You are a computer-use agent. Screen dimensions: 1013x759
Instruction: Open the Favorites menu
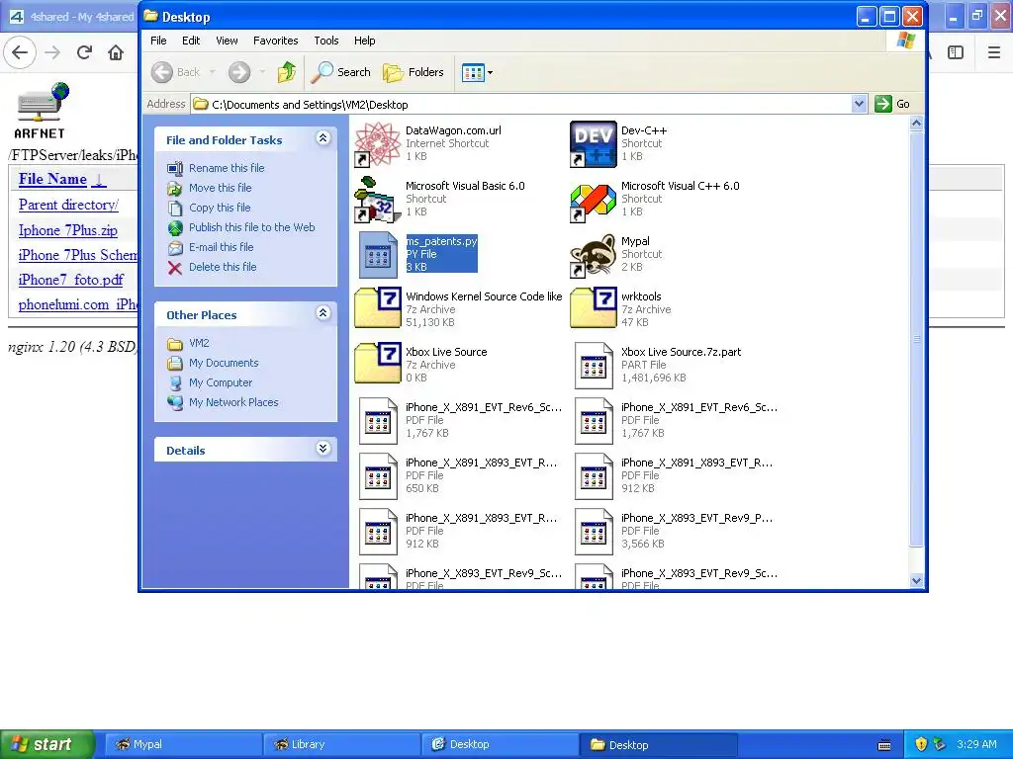(x=276, y=41)
